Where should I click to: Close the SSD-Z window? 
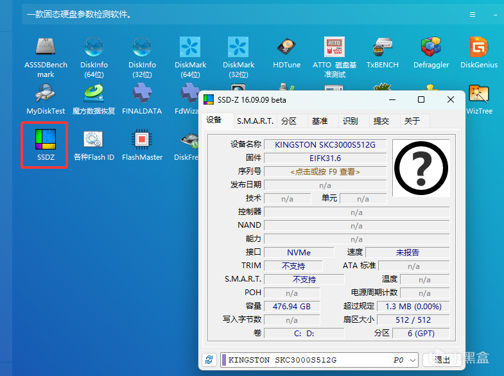pos(451,100)
